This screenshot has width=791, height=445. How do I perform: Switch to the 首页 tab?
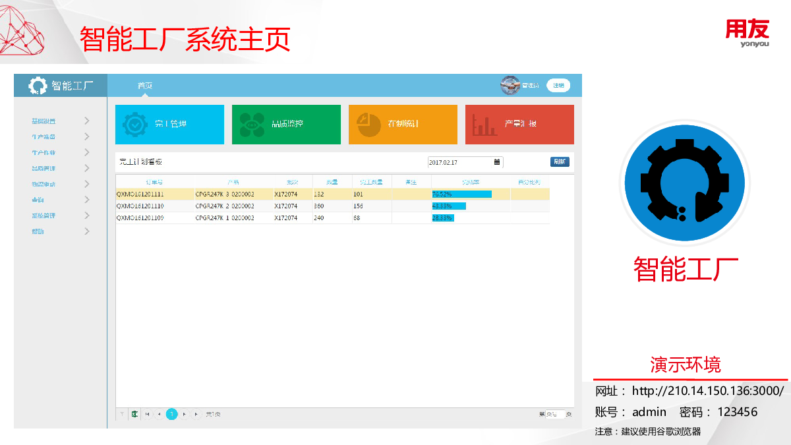tap(144, 86)
